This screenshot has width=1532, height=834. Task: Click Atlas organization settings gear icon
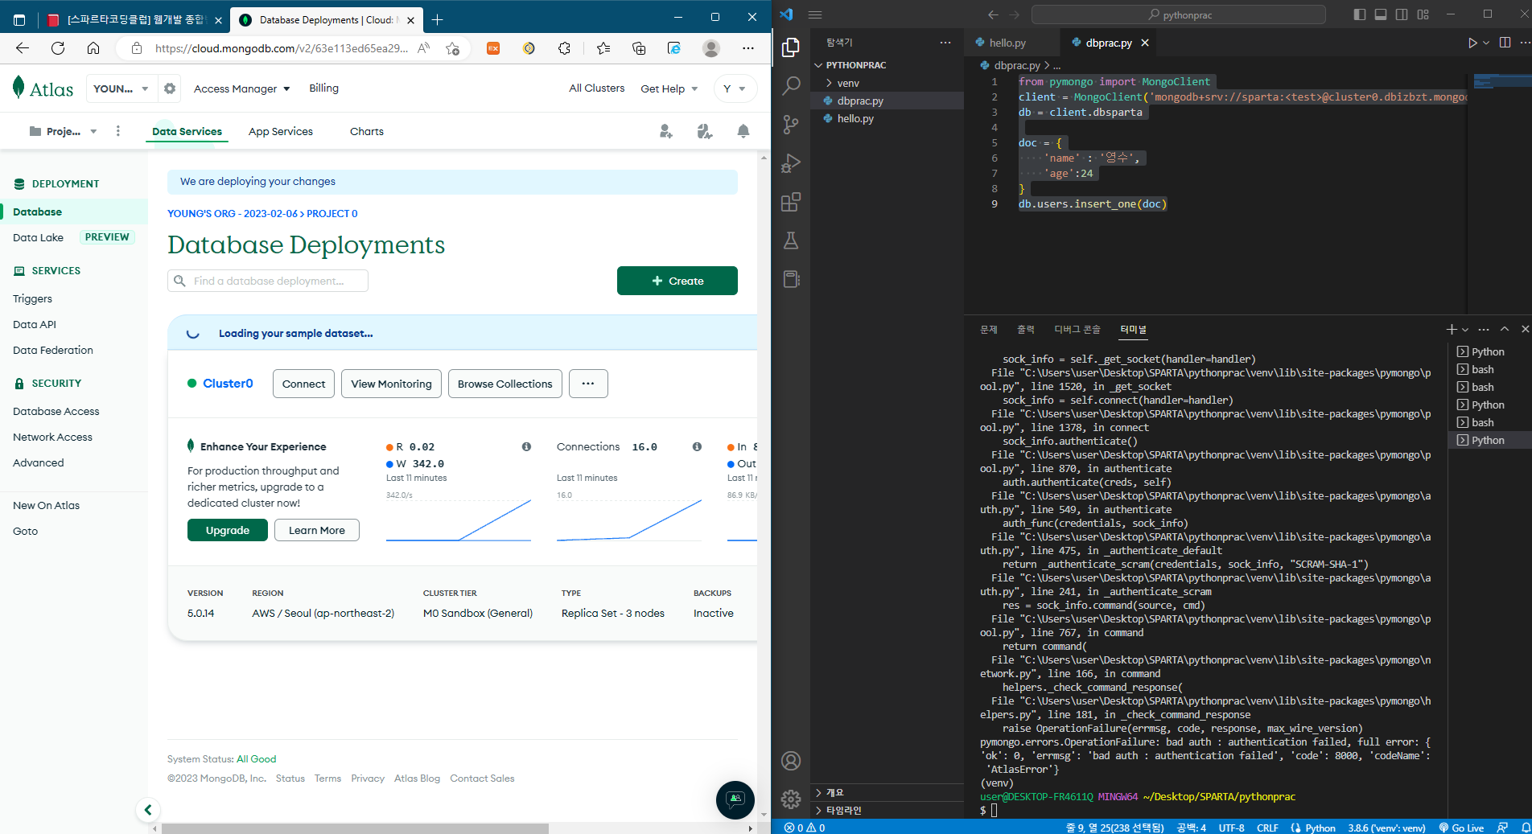(x=170, y=88)
